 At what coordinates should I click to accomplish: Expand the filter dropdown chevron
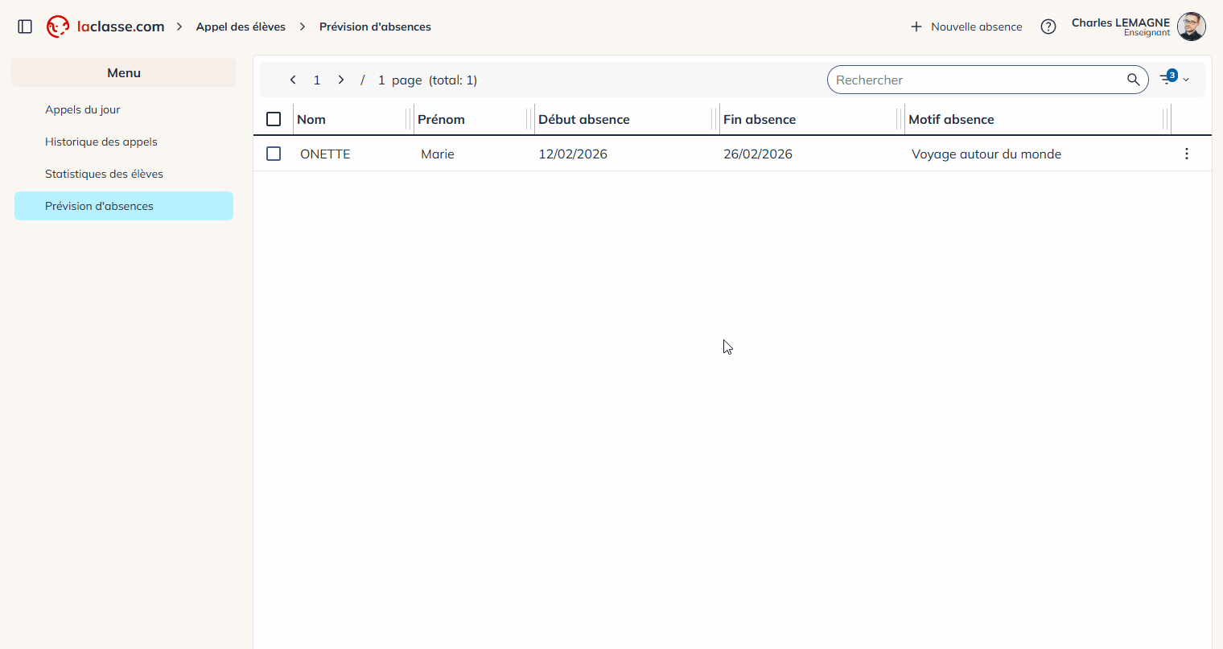coord(1186,80)
